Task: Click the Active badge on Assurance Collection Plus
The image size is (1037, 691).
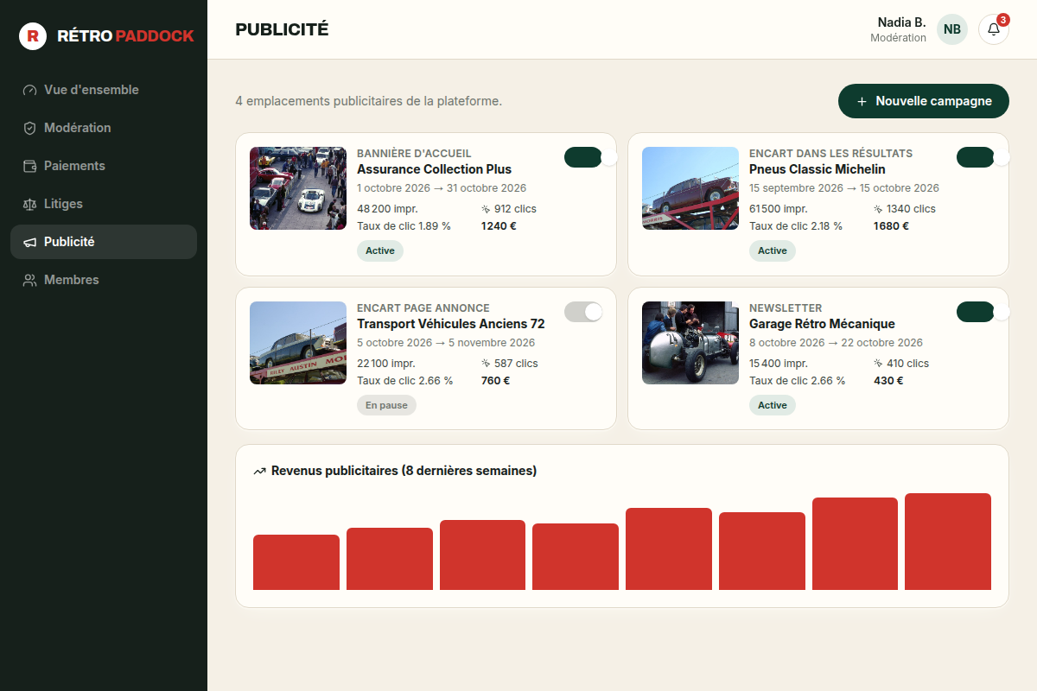Action: point(380,250)
